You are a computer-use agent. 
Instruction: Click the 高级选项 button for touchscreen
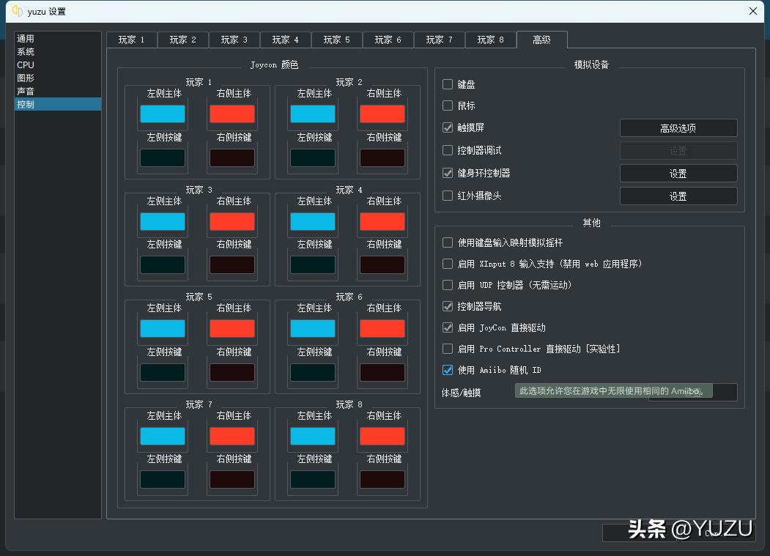coord(678,127)
